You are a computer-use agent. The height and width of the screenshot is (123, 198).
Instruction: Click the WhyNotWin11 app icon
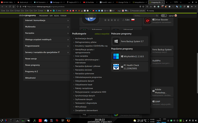click(x=116, y=56)
